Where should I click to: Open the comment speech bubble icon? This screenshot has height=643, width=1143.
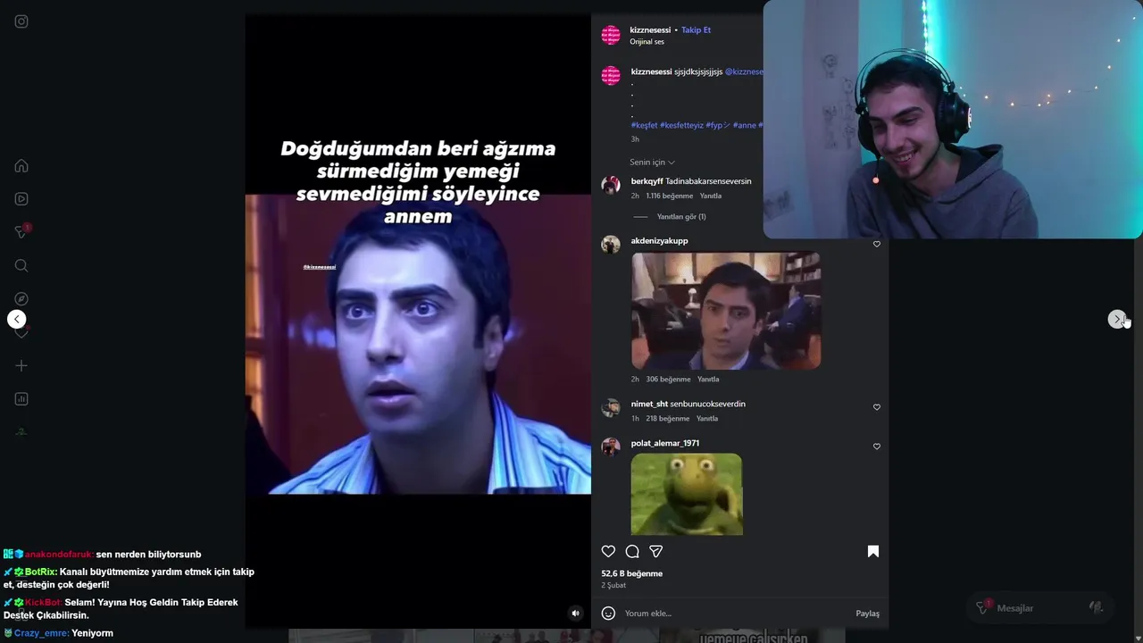(x=632, y=551)
